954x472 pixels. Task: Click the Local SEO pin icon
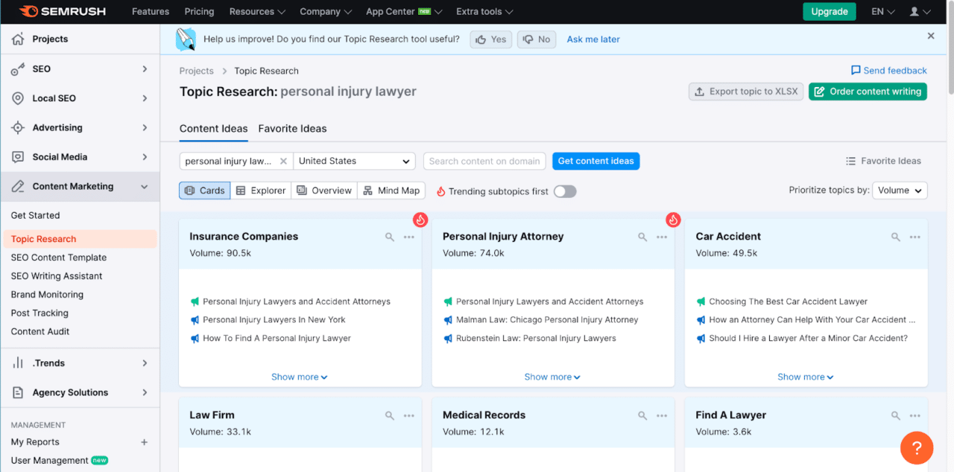[18, 98]
